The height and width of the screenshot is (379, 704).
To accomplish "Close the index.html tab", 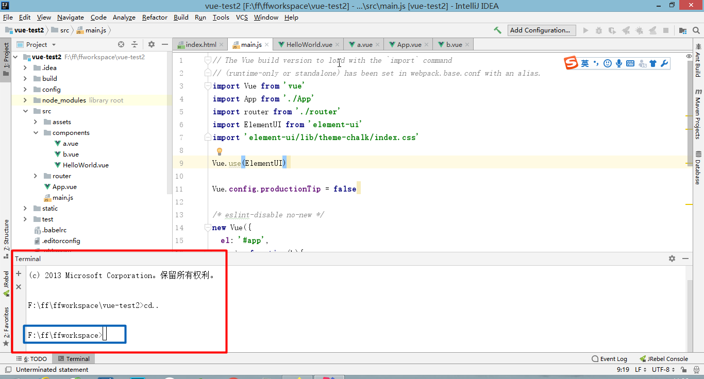I will pyautogui.click(x=221, y=45).
